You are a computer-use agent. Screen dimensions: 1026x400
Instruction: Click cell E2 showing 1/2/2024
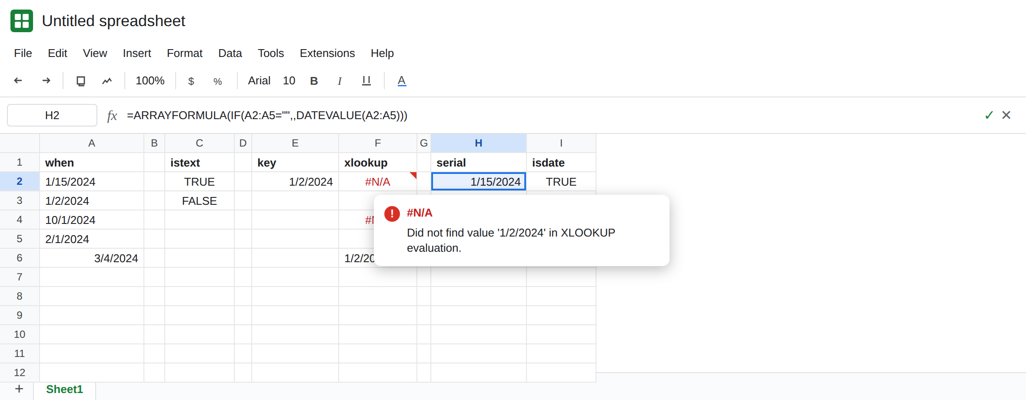[x=295, y=181]
